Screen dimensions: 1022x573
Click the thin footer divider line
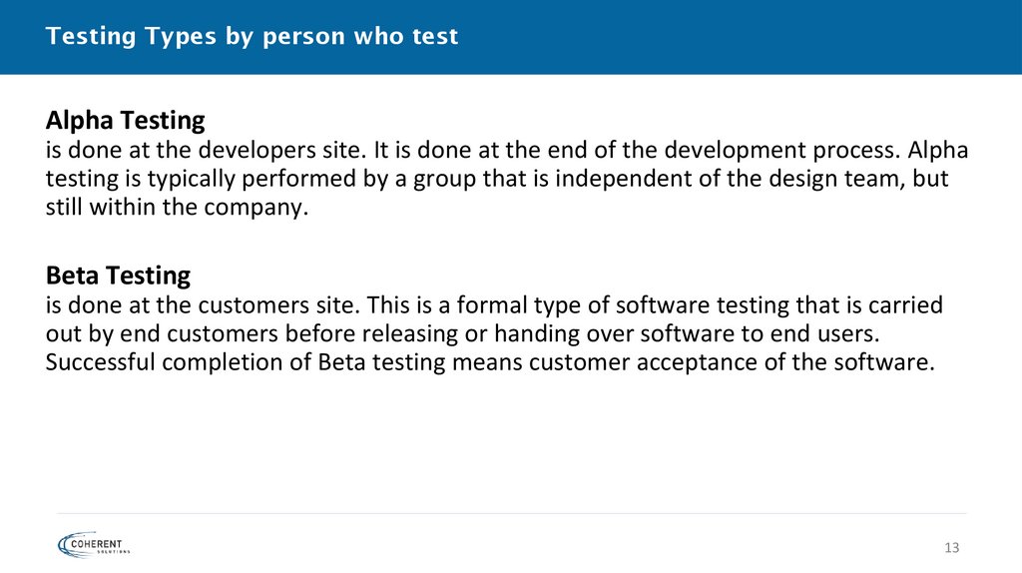click(x=511, y=513)
